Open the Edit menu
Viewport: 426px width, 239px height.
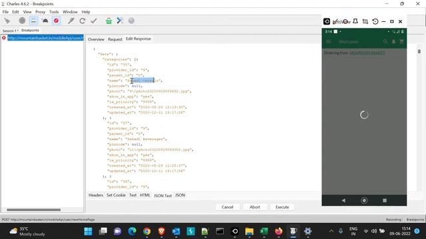[15, 12]
